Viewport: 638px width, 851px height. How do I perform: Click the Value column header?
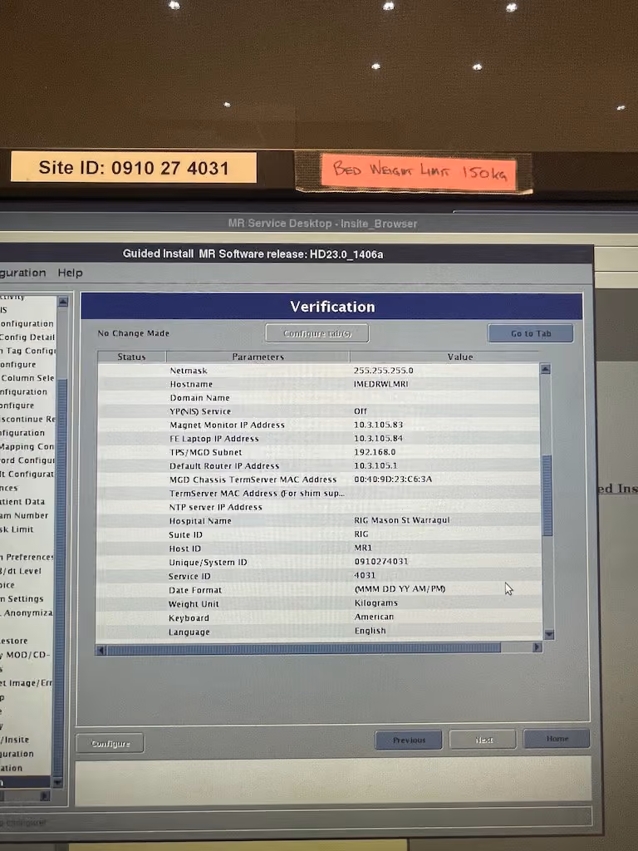(x=460, y=357)
